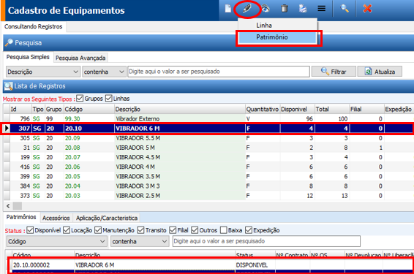This screenshot has height=274, width=414.
Task: Toggle the Grupos checkbox
Action: [x=80, y=99]
